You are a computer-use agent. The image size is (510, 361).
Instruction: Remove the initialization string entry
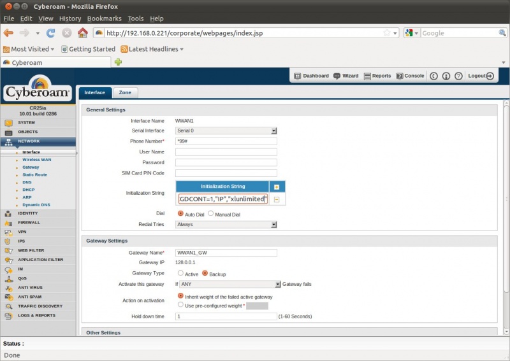pos(276,199)
